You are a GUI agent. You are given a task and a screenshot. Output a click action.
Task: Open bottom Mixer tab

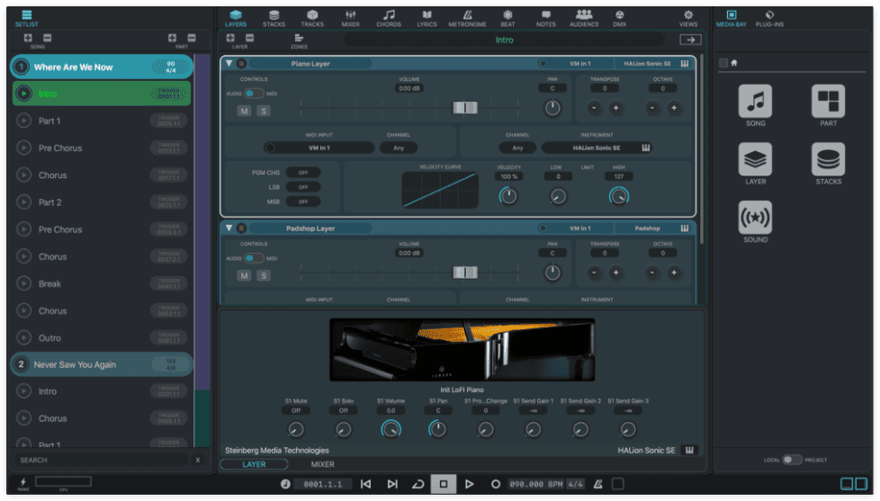click(323, 464)
